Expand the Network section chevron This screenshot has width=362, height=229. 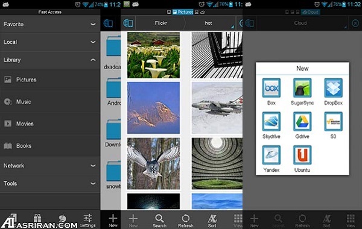(x=93, y=166)
